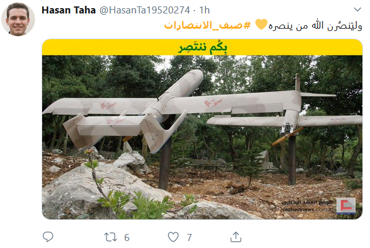Click the red alahednews logo watermark
This screenshot has width=370, height=248.
tap(346, 205)
